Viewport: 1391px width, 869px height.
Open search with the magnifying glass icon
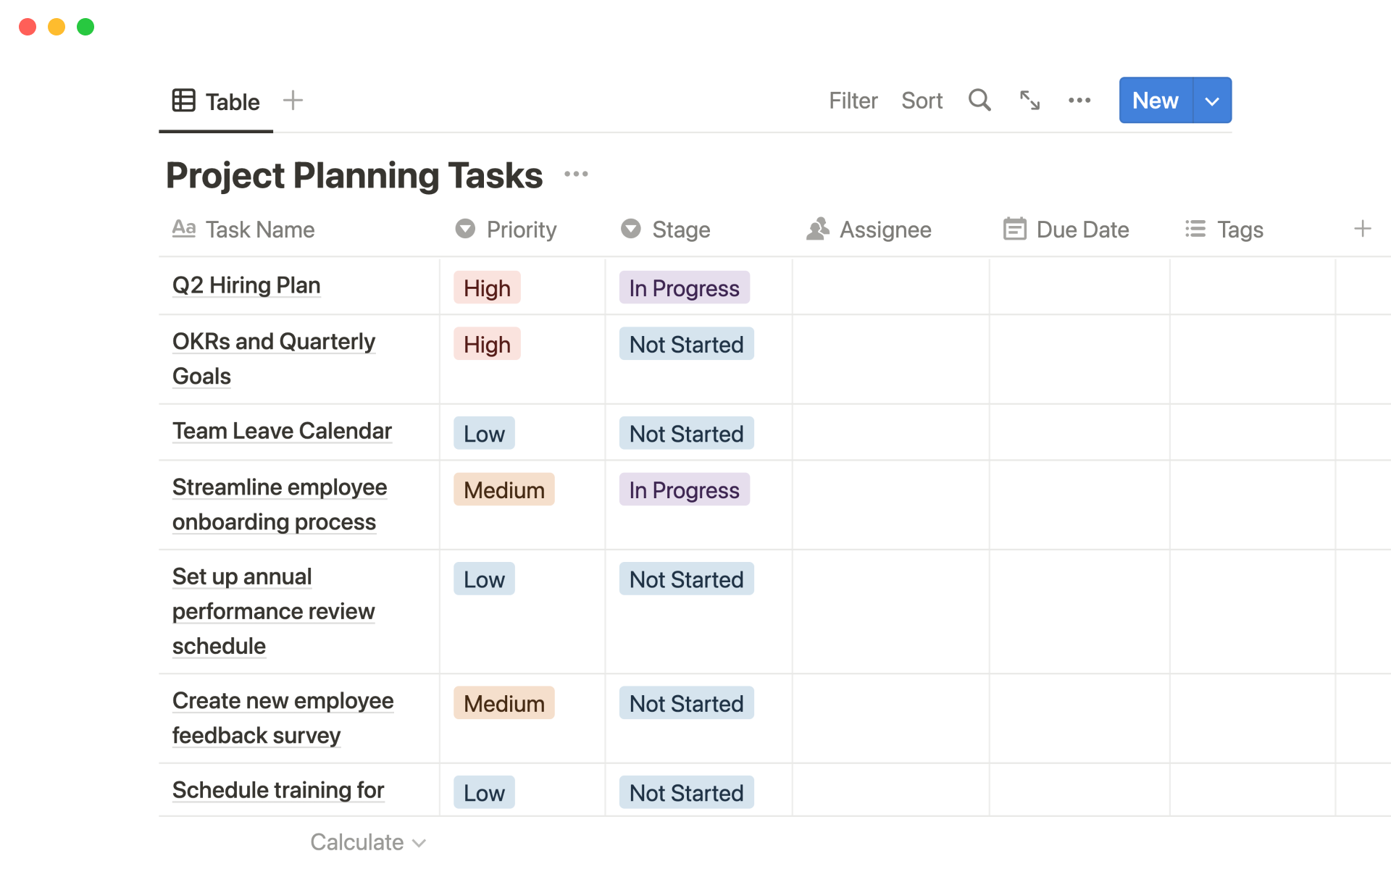pos(979,101)
